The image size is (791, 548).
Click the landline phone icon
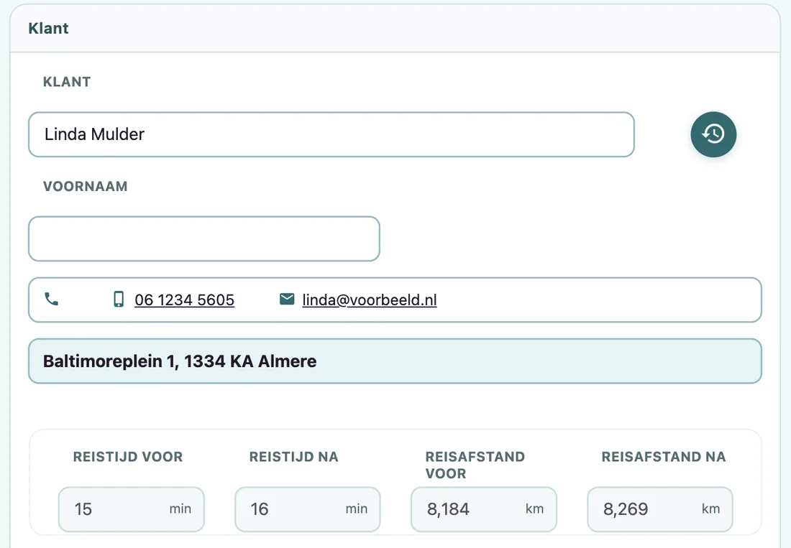pyautogui.click(x=52, y=299)
